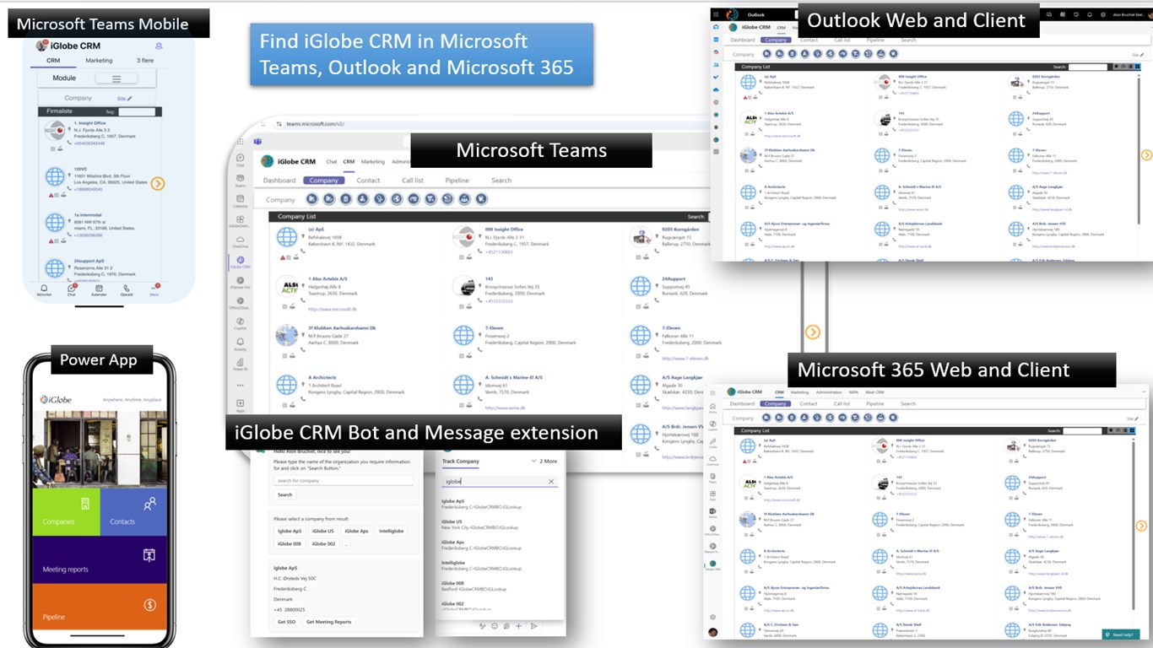Open Contacts tile in Power App
This screenshot has width=1153, height=648.
coord(133,512)
